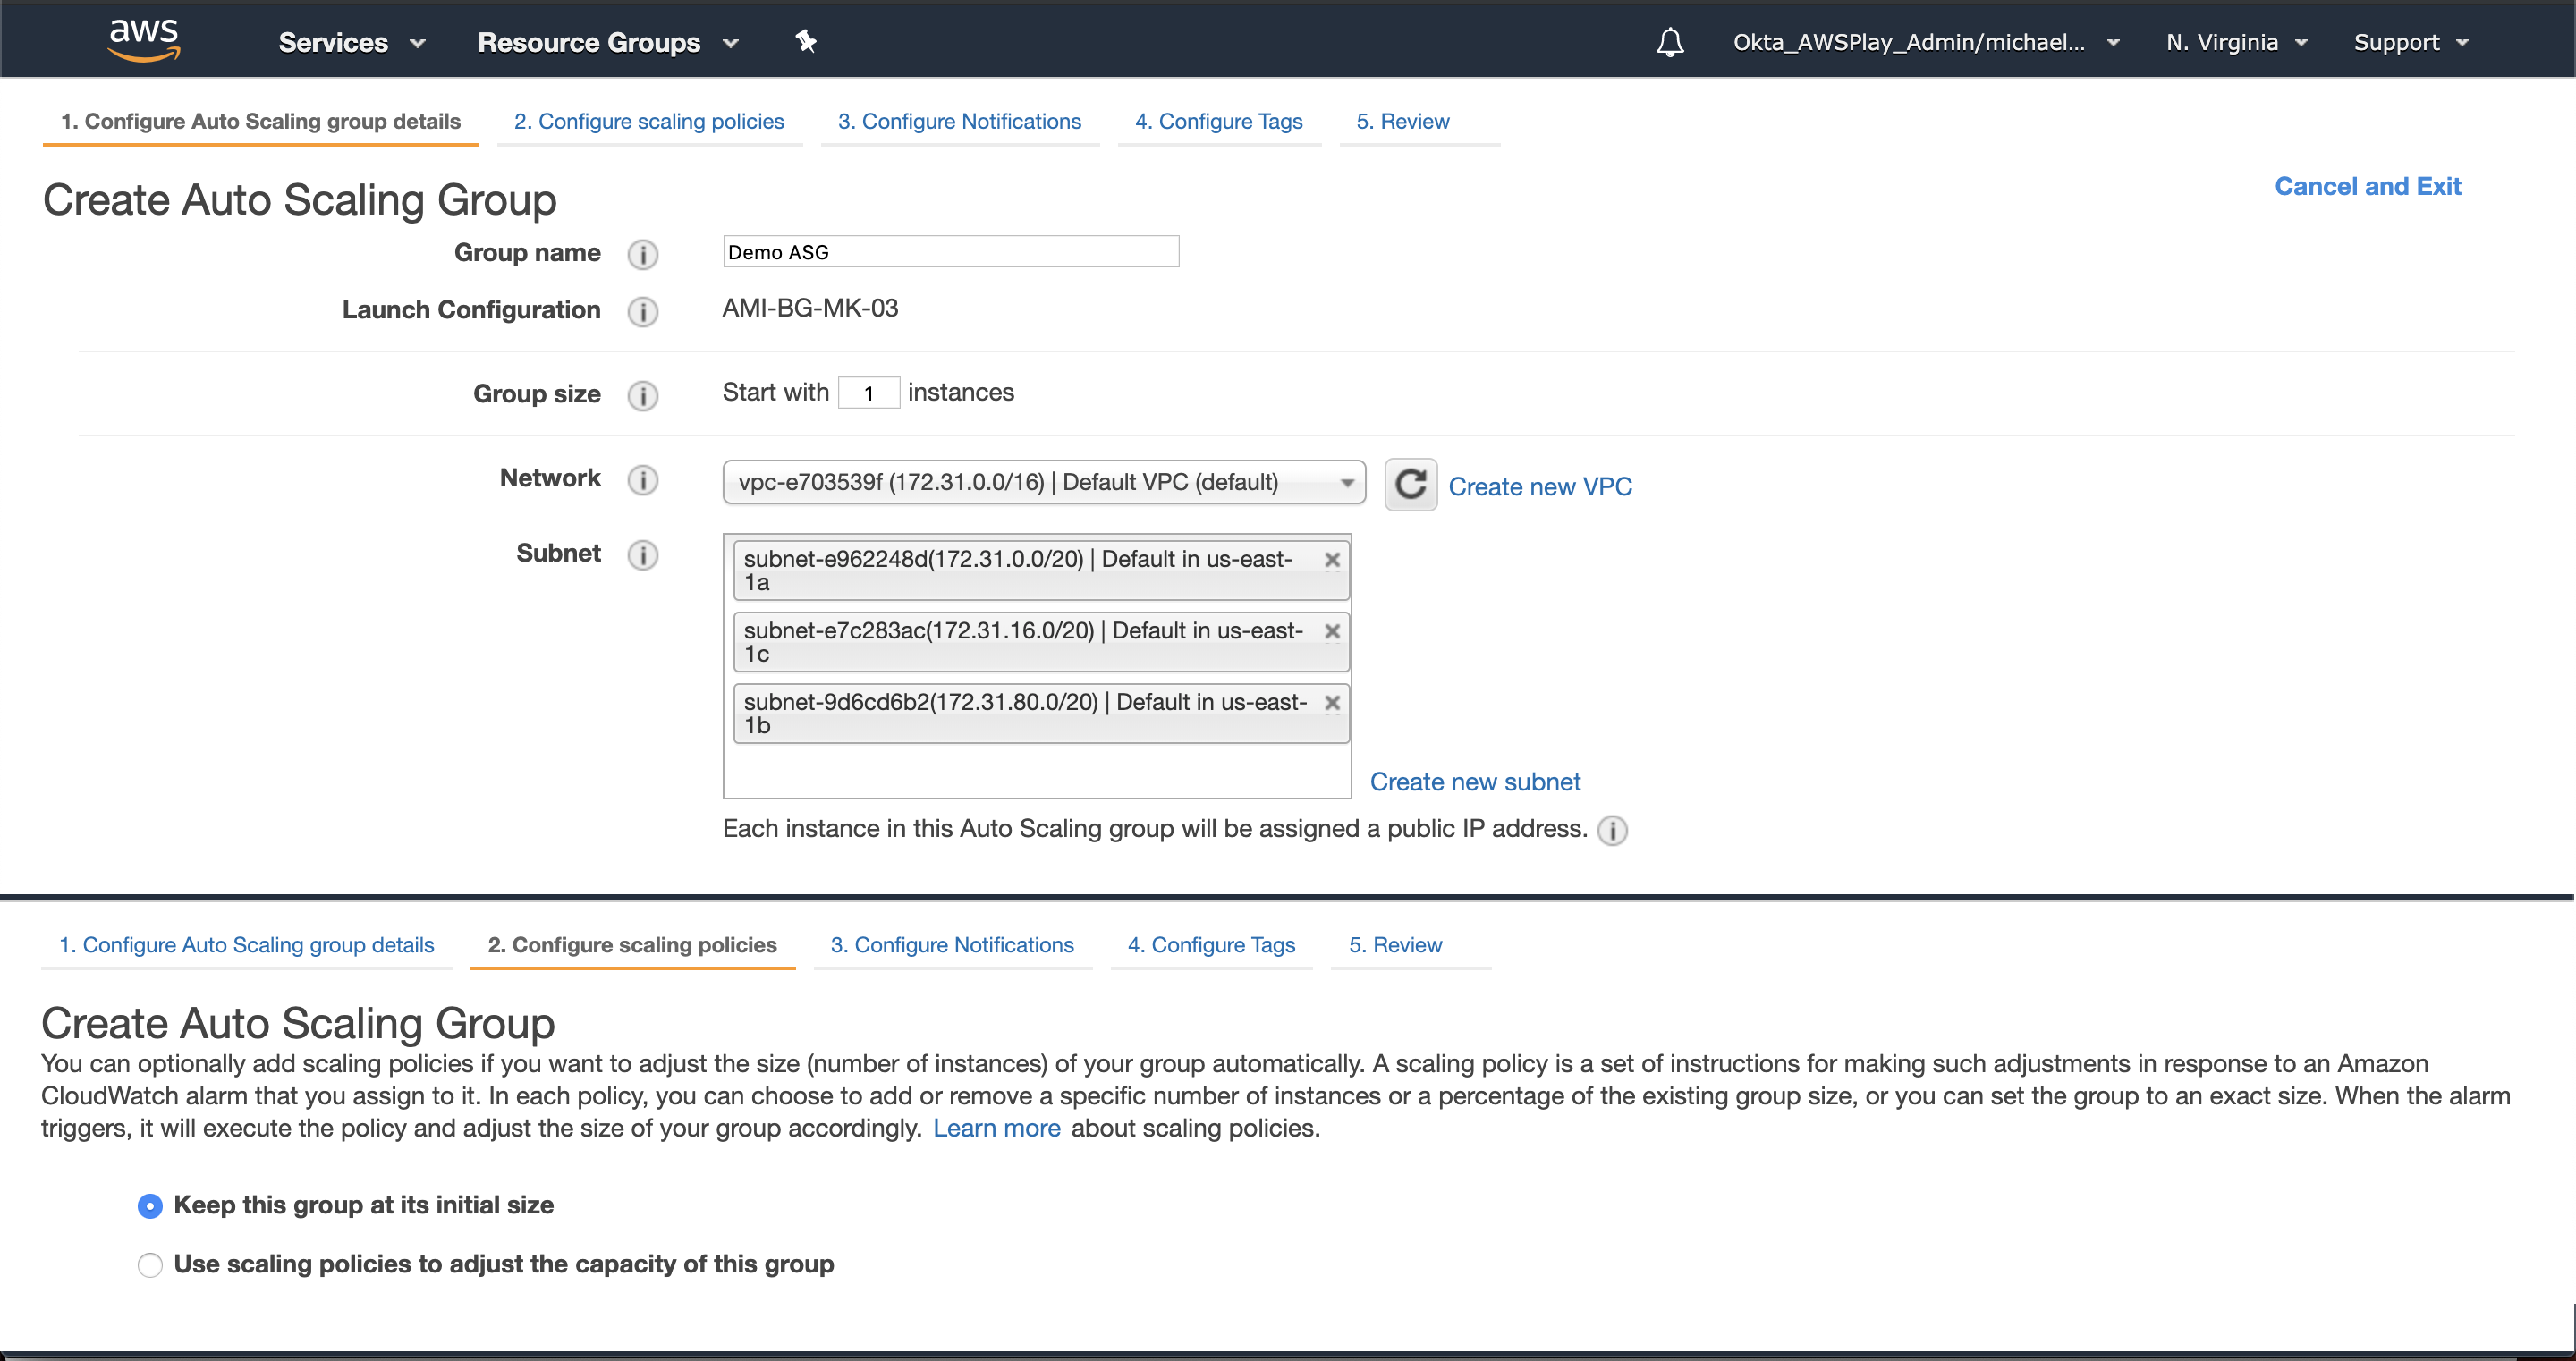Click the pin shortcut icon in navbar
The height and width of the screenshot is (1361, 2576).
point(806,41)
